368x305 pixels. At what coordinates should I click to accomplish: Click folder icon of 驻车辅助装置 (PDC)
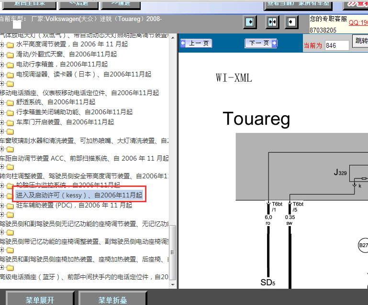[x=10, y=206]
